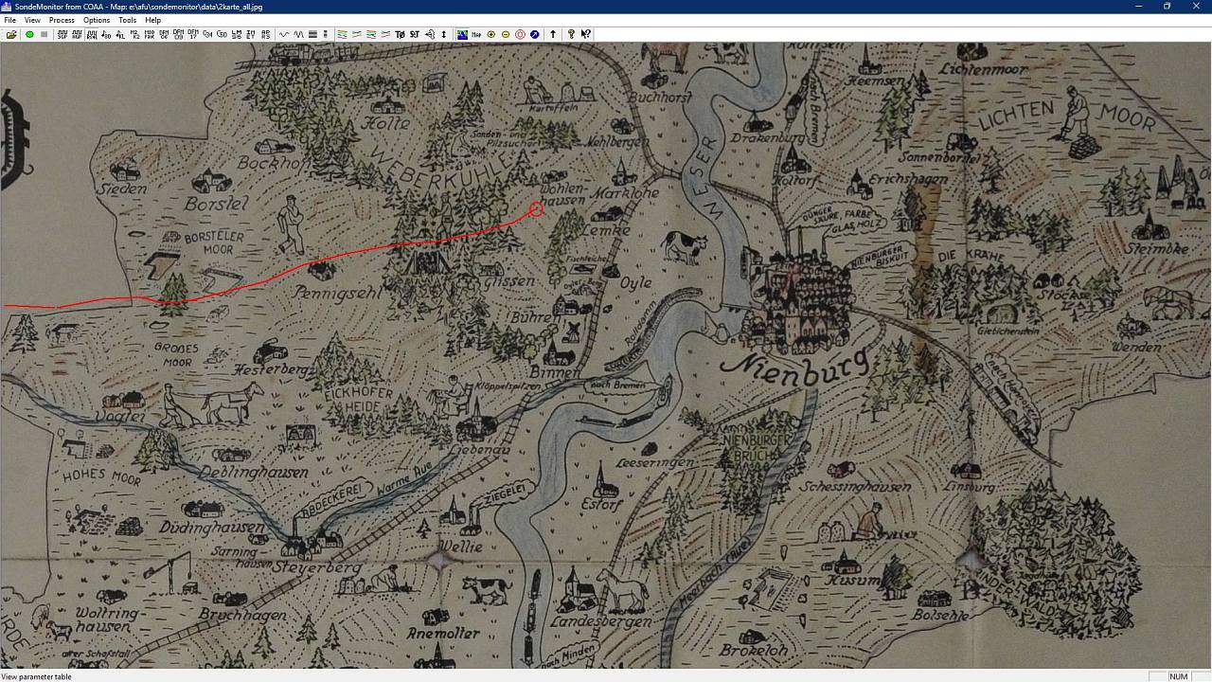Open the Process menu
1212x682 pixels.
(x=62, y=20)
